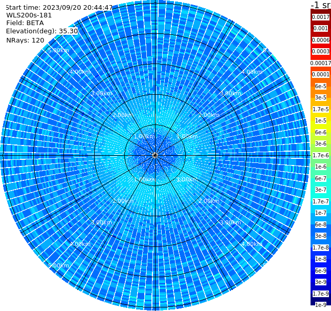Click the 1.7e-5 scale label

coord(321,109)
